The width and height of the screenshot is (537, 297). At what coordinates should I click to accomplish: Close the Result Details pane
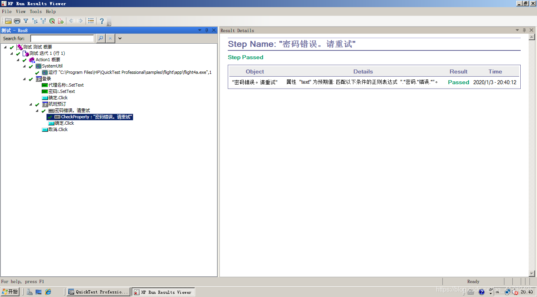point(531,30)
